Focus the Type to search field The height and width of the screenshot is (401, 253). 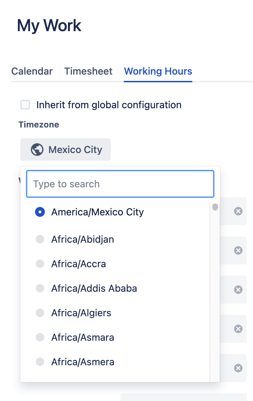(120, 184)
